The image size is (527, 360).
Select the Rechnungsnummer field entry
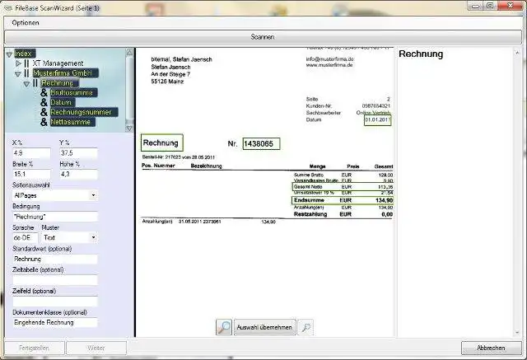[x=84, y=112]
